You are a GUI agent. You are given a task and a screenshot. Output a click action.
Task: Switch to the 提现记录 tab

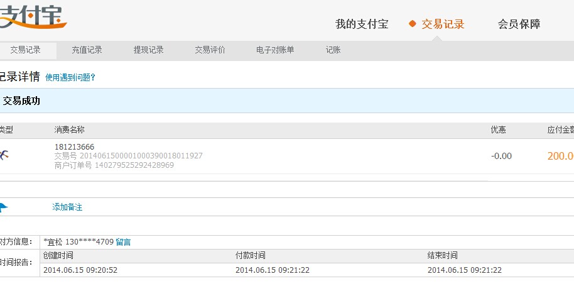click(148, 50)
